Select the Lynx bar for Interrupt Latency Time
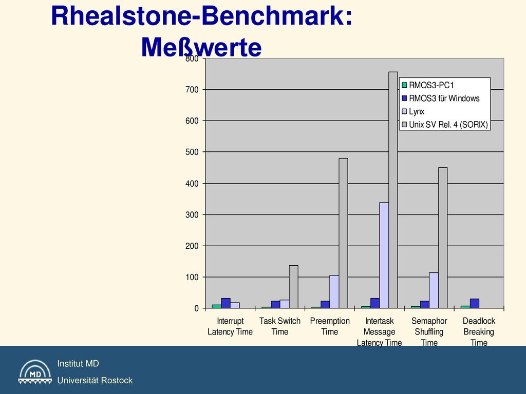 235,306
